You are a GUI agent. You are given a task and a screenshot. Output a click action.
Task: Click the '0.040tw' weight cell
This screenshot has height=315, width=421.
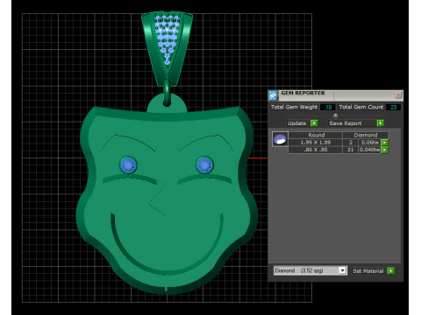pyautogui.click(x=370, y=150)
